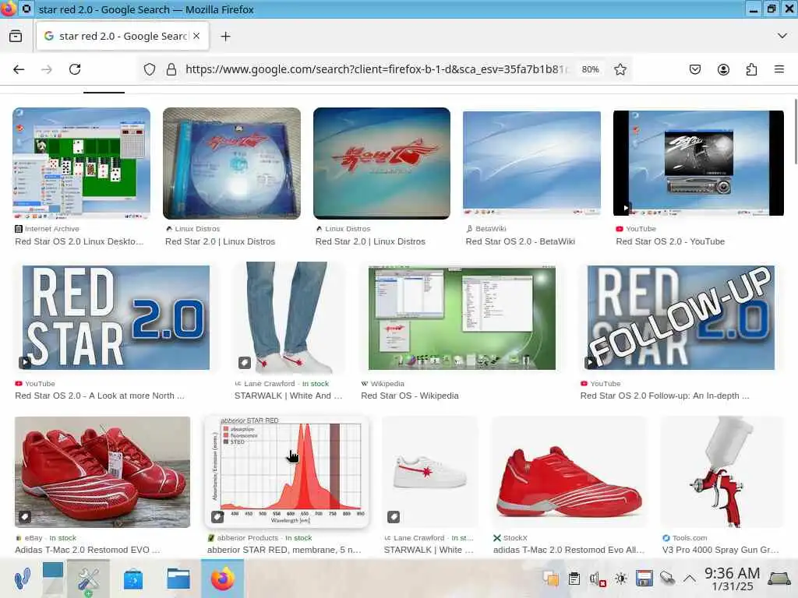Click the show desktop icon in the panel

pos(779,579)
